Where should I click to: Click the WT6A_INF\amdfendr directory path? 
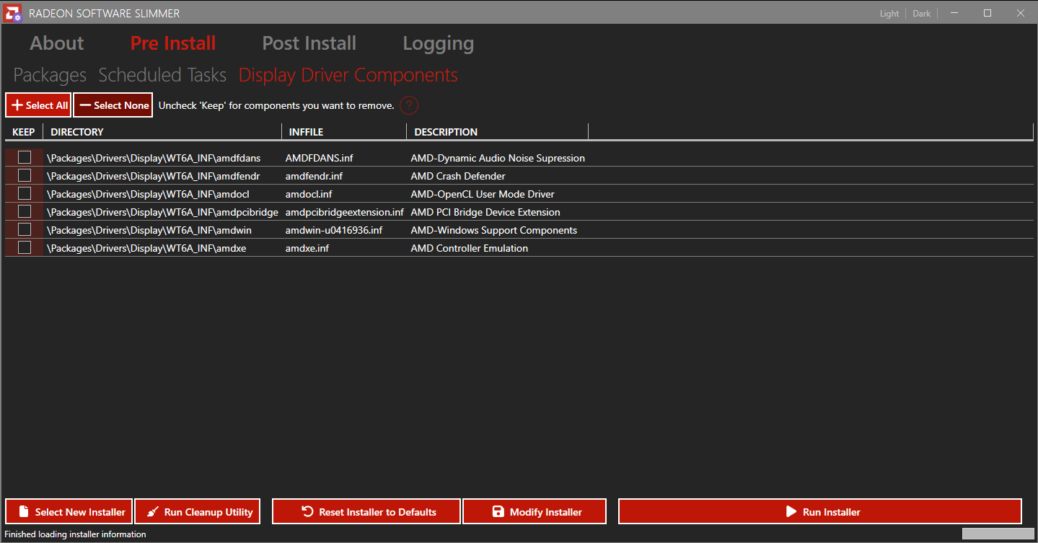point(153,176)
